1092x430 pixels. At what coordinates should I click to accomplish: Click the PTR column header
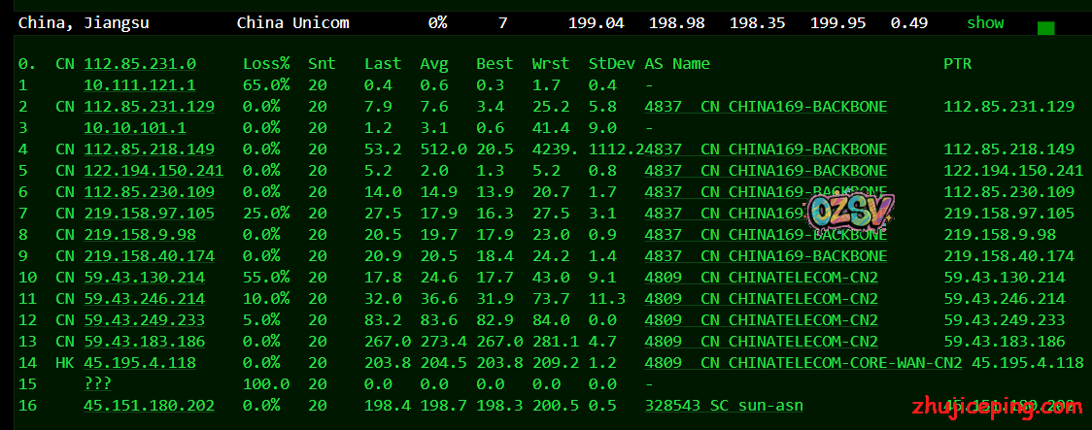957,64
